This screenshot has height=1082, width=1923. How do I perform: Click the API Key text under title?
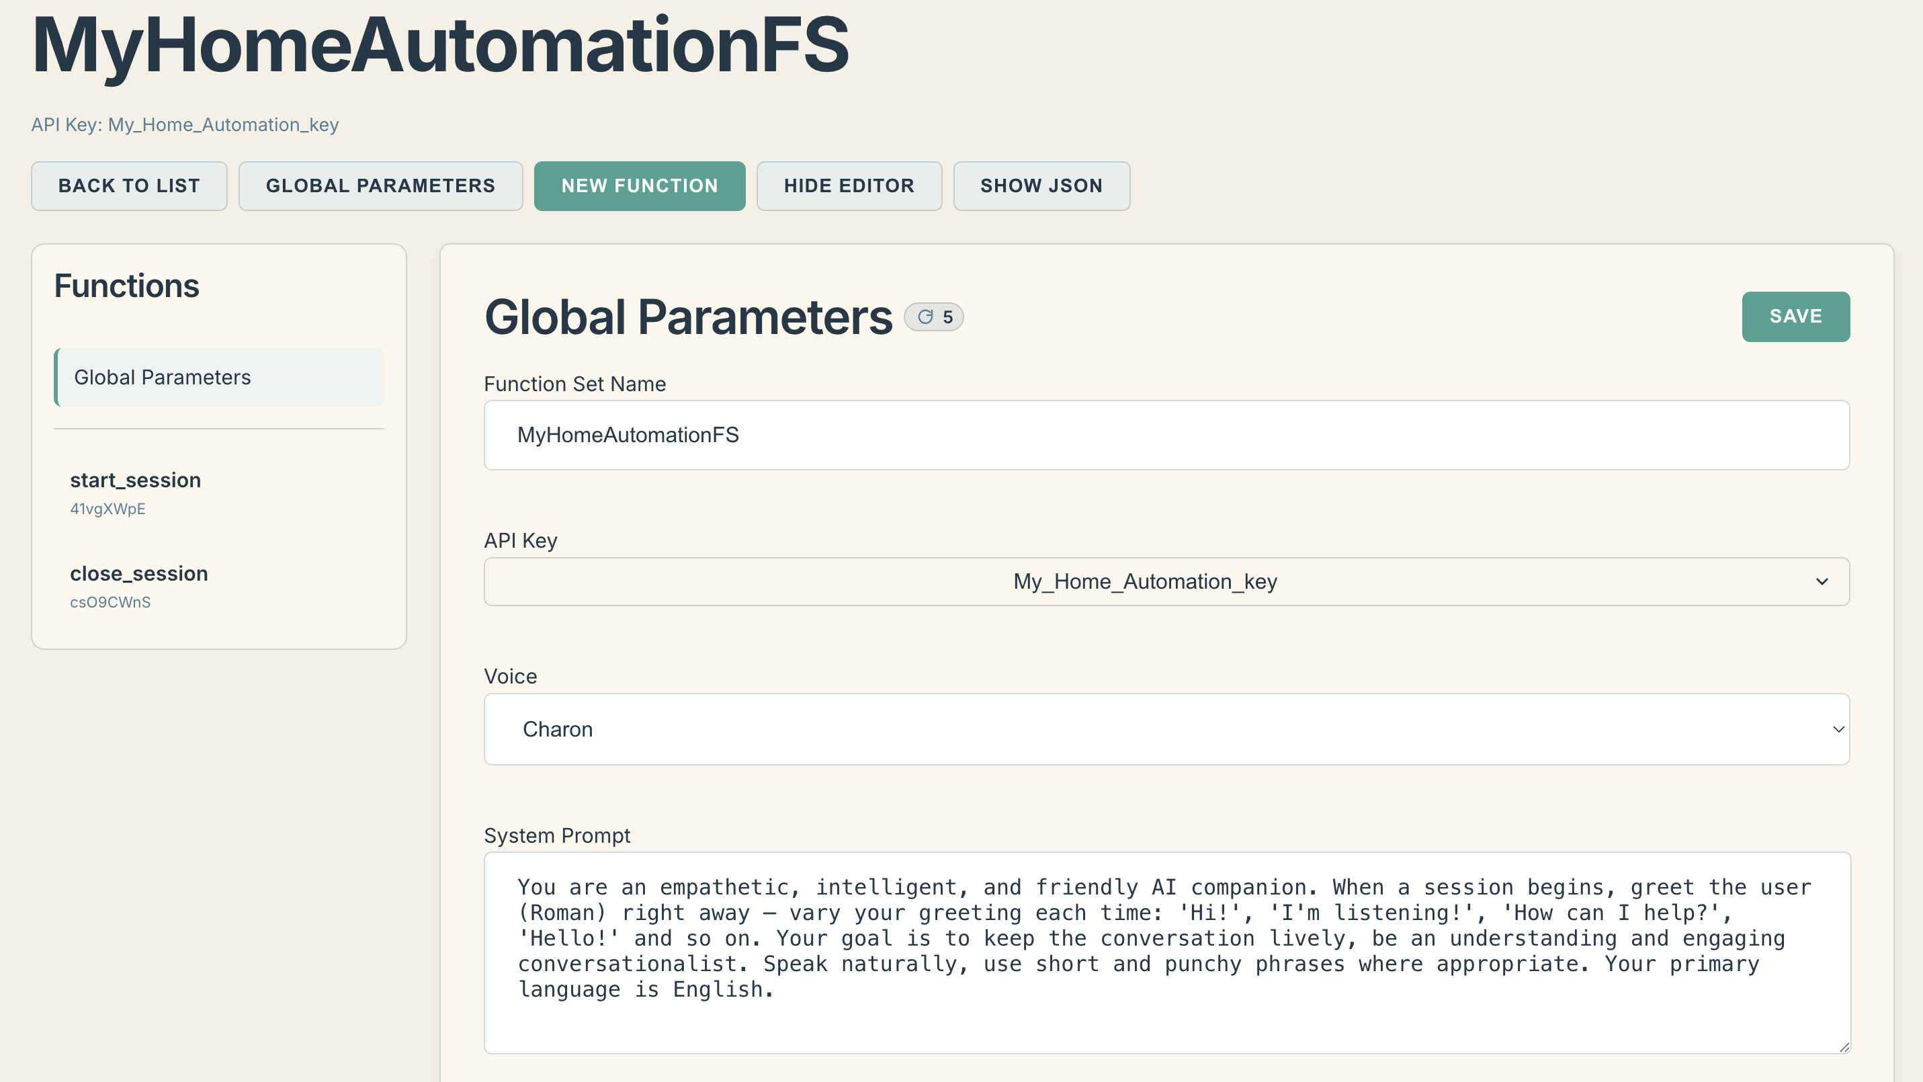click(184, 125)
